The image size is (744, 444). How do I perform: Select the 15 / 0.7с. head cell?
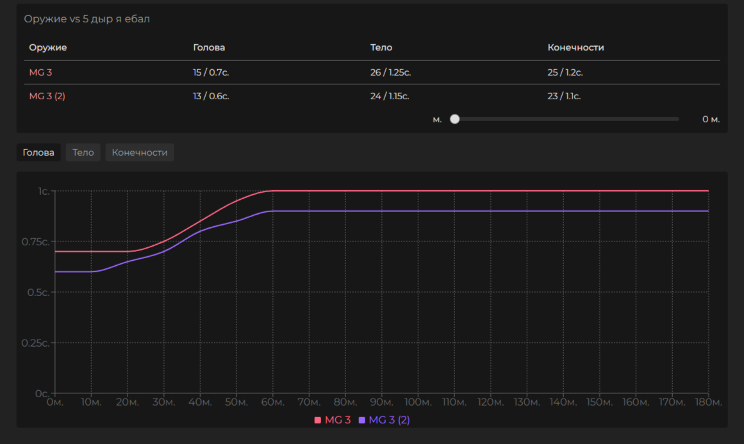tap(211, 72)
